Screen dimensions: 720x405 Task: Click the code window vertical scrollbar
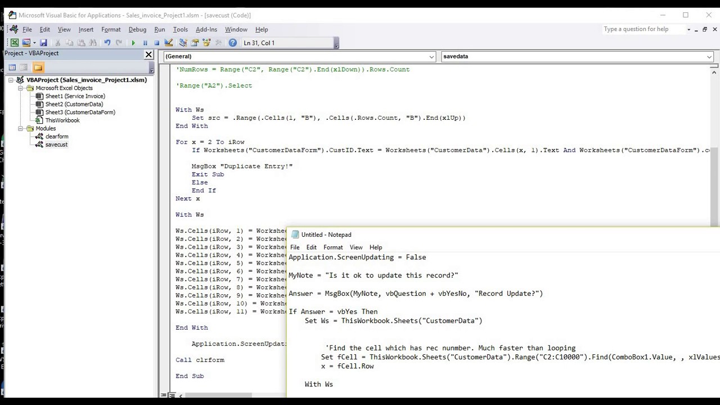pos(714,146)
